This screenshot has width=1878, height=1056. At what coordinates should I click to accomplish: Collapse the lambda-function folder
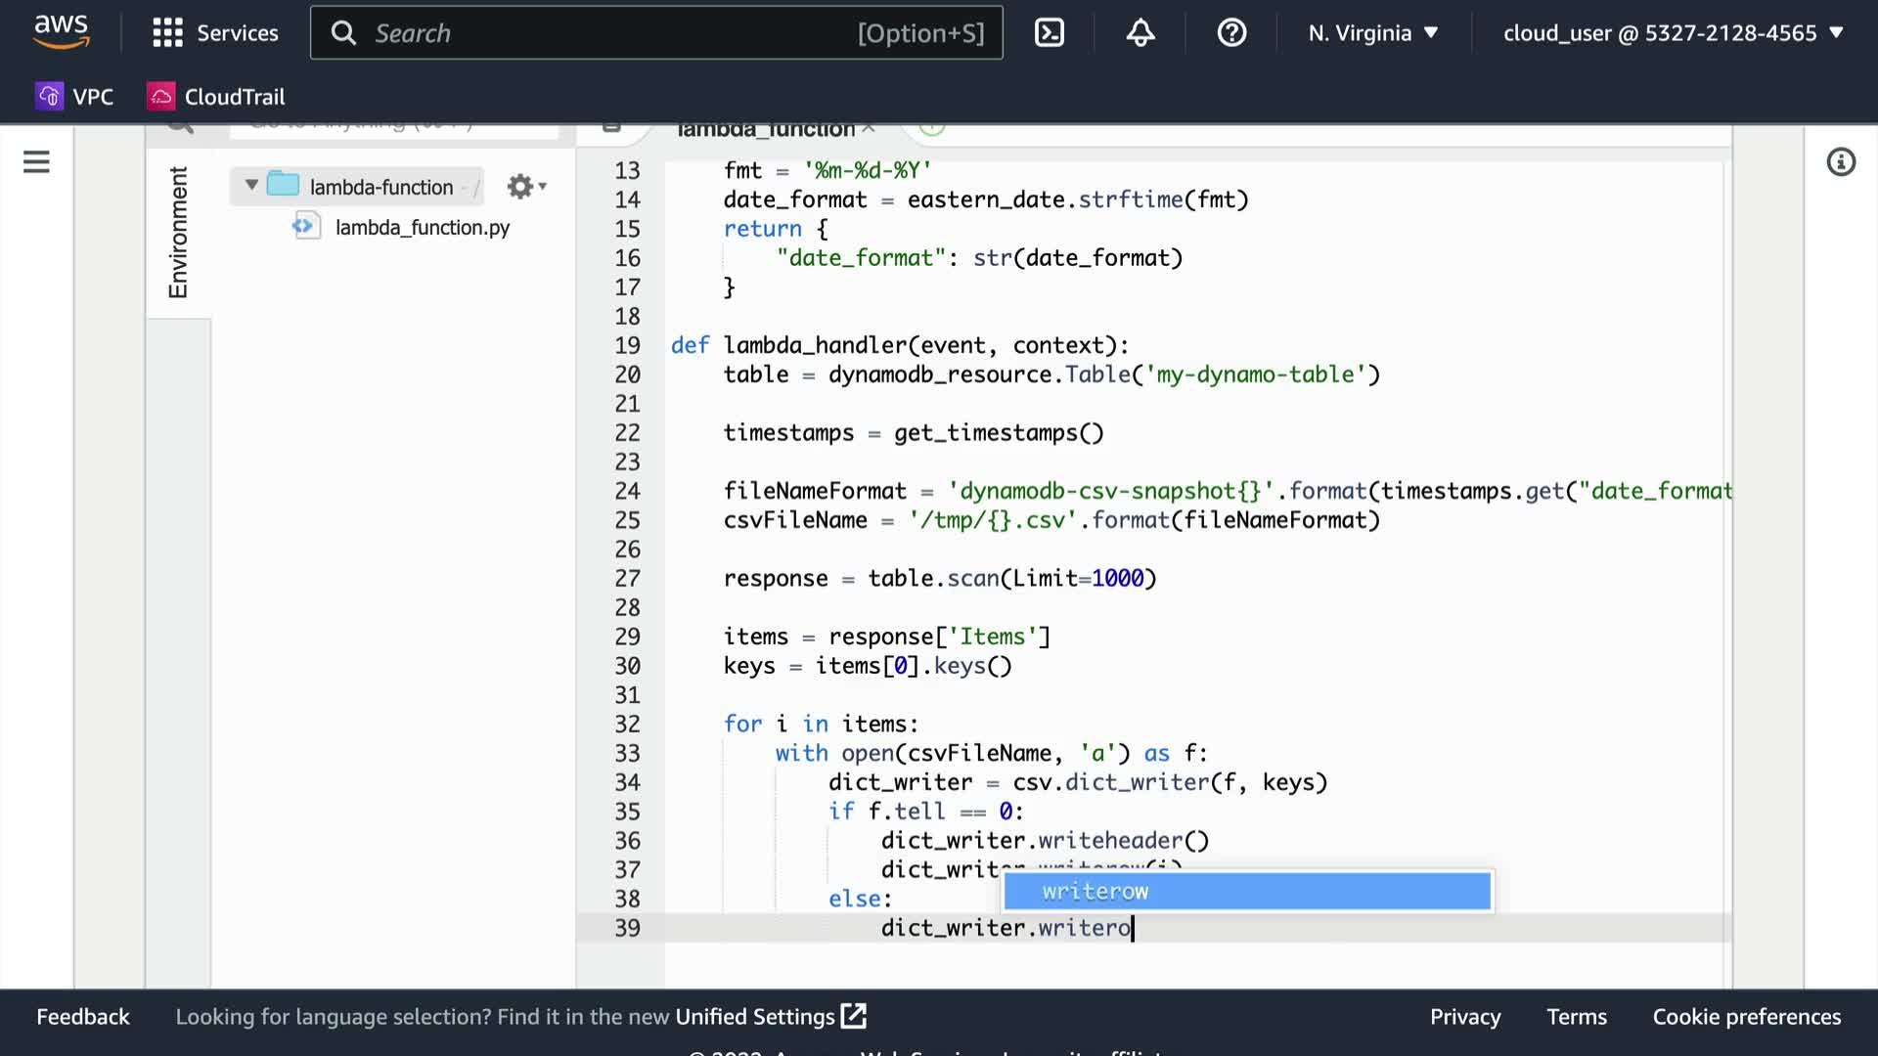[251, 185]
